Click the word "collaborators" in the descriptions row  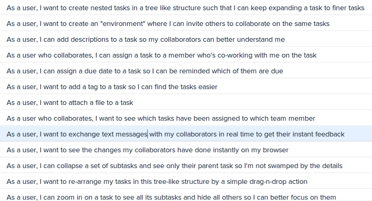tap(180, 39)
